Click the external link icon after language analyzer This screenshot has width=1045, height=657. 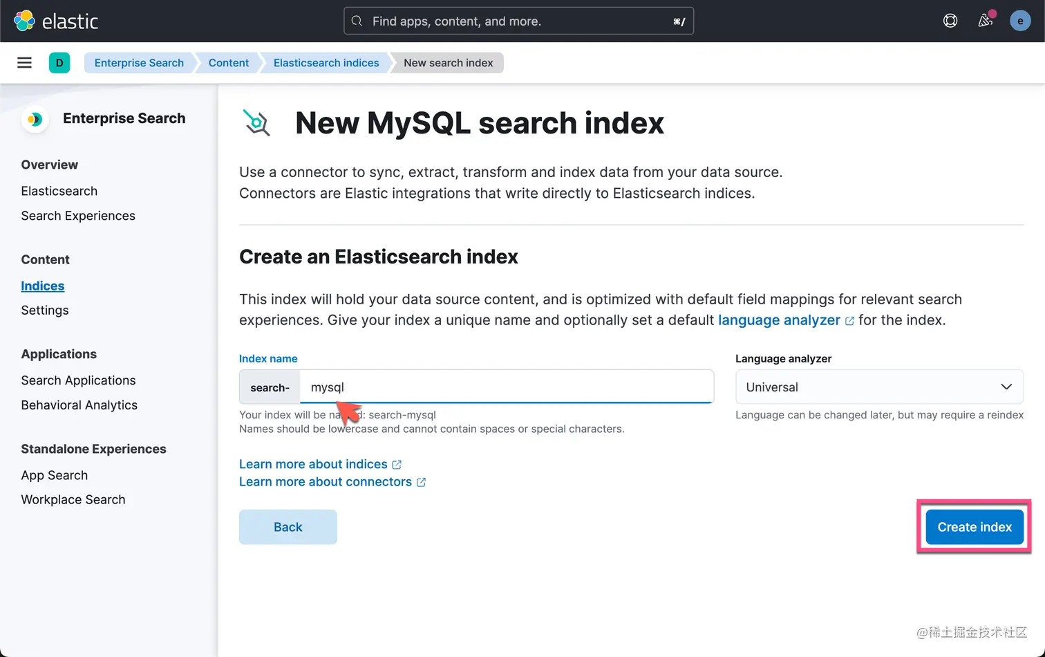(x=849, y=321)
